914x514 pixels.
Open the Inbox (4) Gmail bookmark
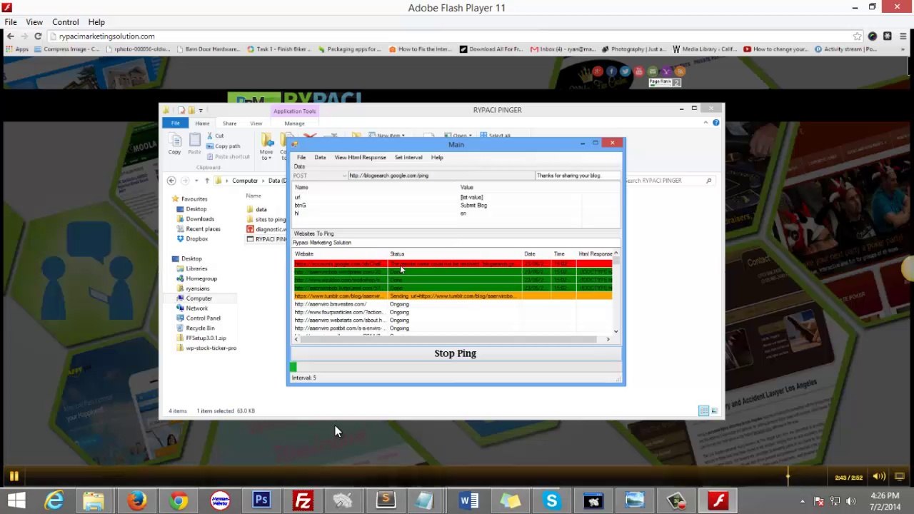click(x=563, y=49)
